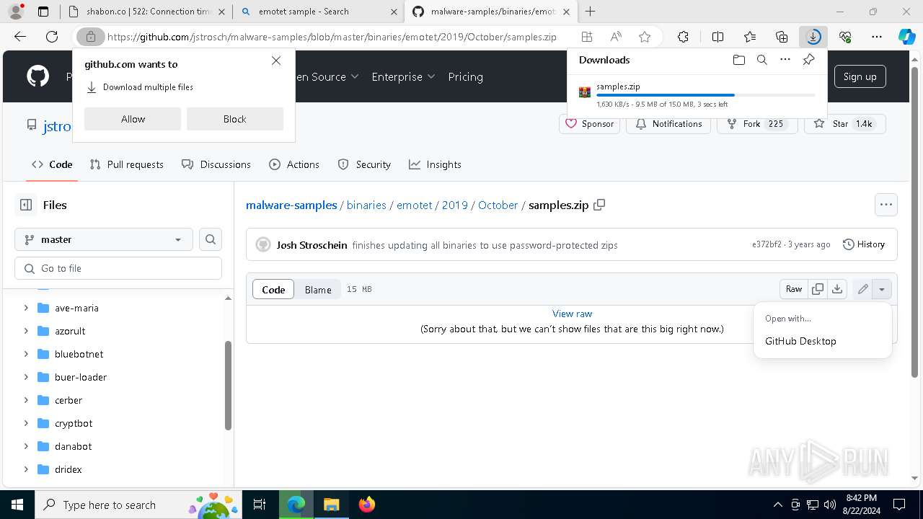The width and height of the screenshot is (923, 519).
Task: Expand the danabot folder
Action: pyautogui.click(x=26, y=446)
